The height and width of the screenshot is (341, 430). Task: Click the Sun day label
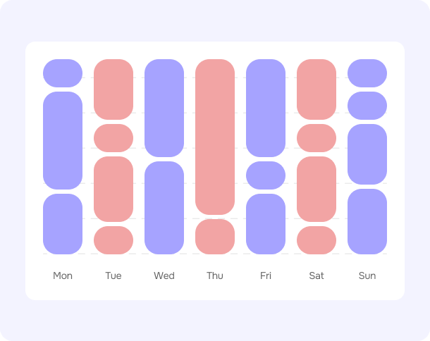click(x=367, y=275)
